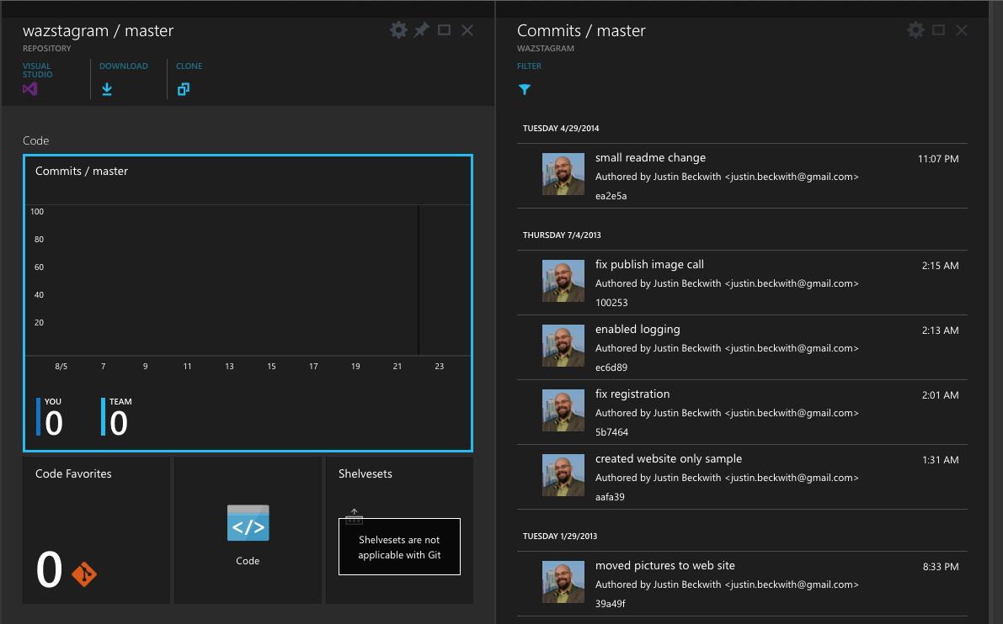Open commit 'fix publish image call'
Image resolution: width=1003 pixels, height=624 pixels.
pyautogui.click(x=742, y=283)
